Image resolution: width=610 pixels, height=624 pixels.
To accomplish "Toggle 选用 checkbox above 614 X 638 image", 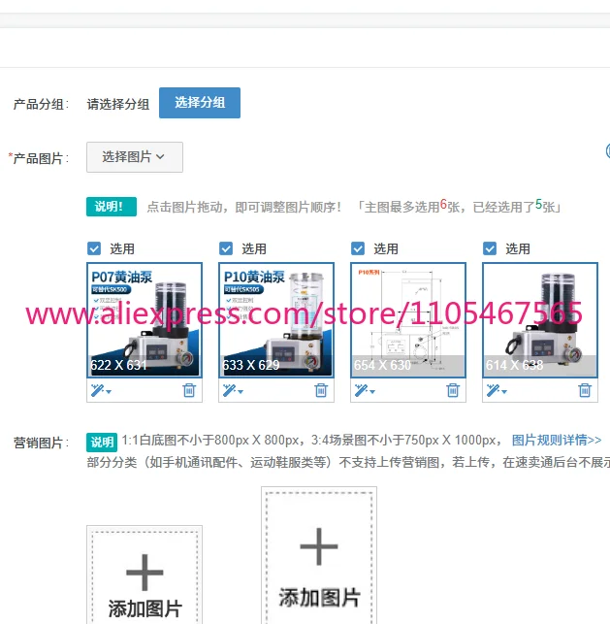I will click(490, 248).
